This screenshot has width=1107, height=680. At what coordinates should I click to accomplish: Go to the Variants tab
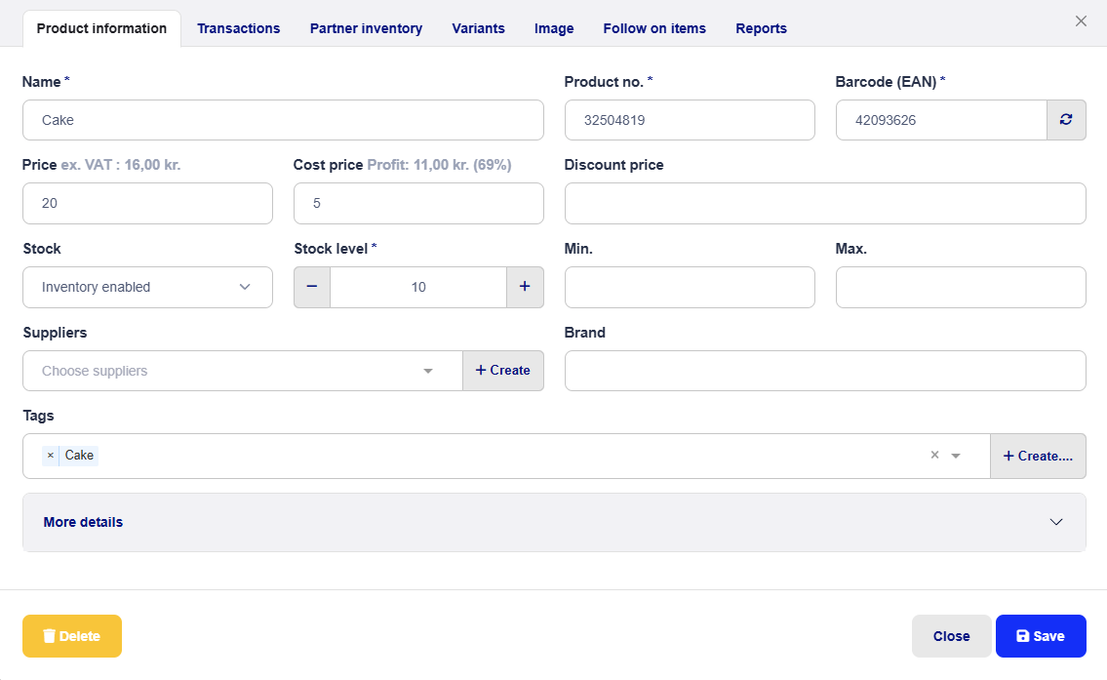click(x=479, y=28)
